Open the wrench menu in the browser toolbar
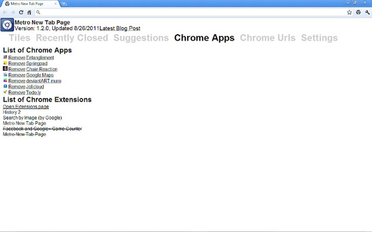The height and width of the screenshot is (232, 372). 367,12
